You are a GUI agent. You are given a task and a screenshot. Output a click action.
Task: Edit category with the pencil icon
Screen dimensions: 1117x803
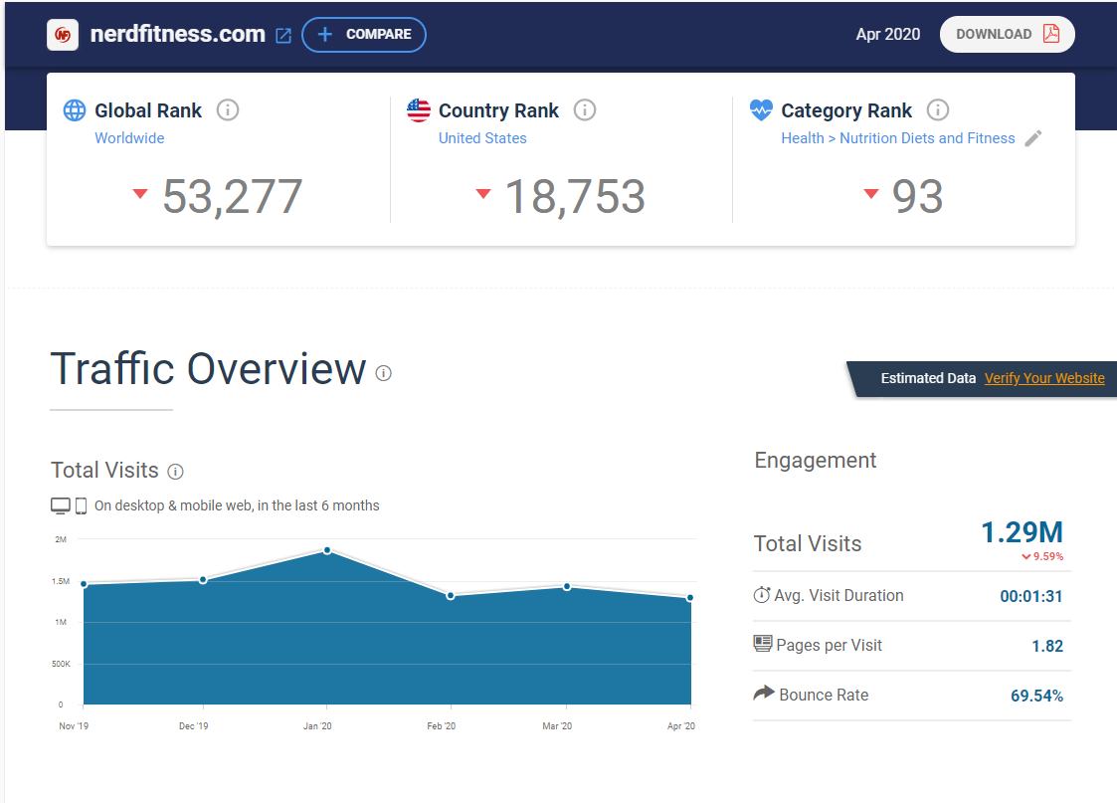point(1032,138)
